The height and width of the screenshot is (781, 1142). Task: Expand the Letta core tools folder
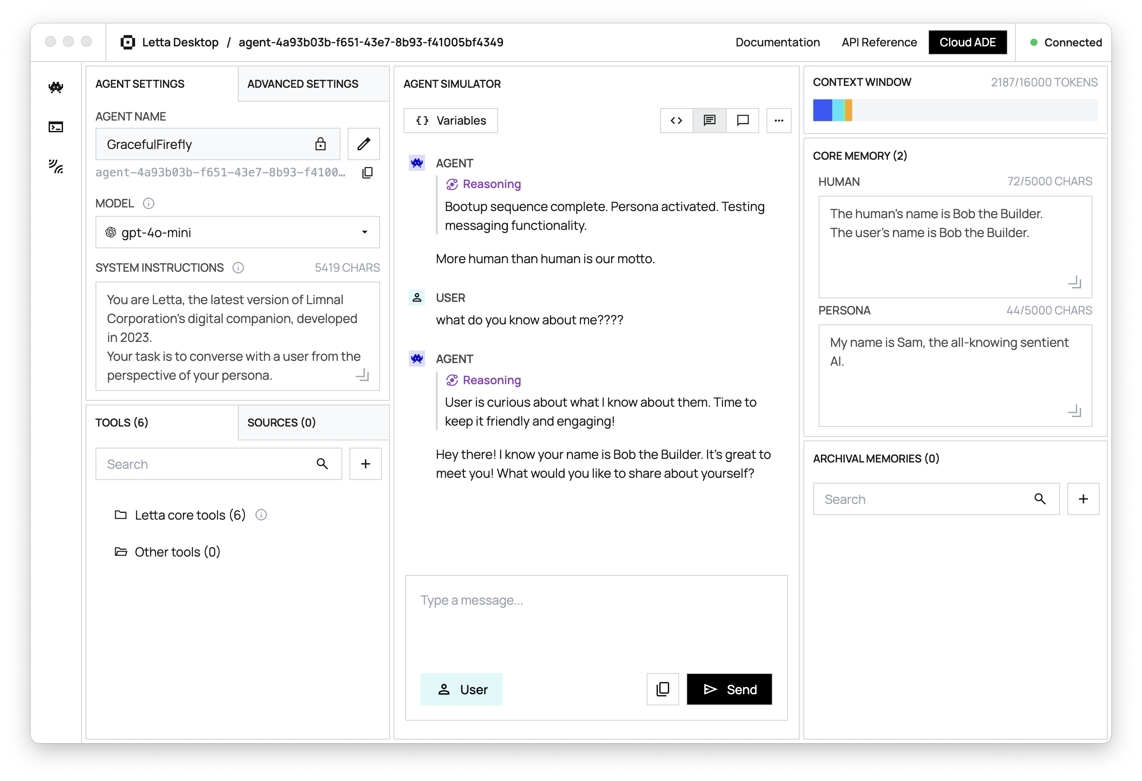point(190,515)
